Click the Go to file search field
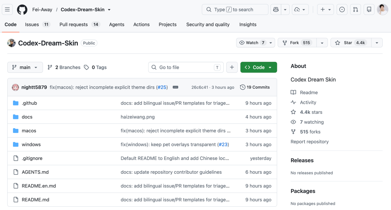The width and height of the screenshot is (391, 210). (186, 67)
